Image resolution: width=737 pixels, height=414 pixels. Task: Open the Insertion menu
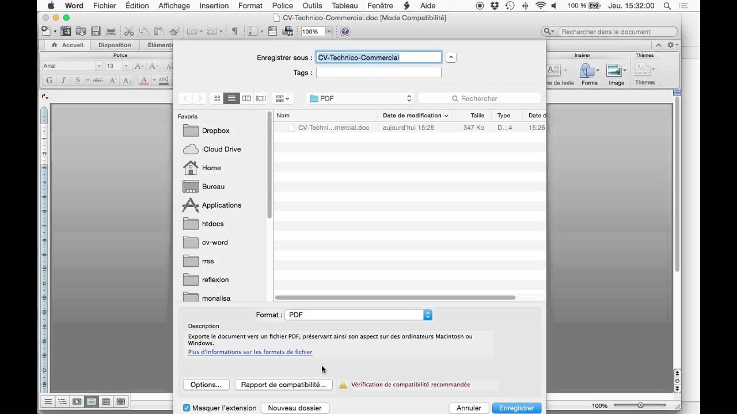coord(214,6)
